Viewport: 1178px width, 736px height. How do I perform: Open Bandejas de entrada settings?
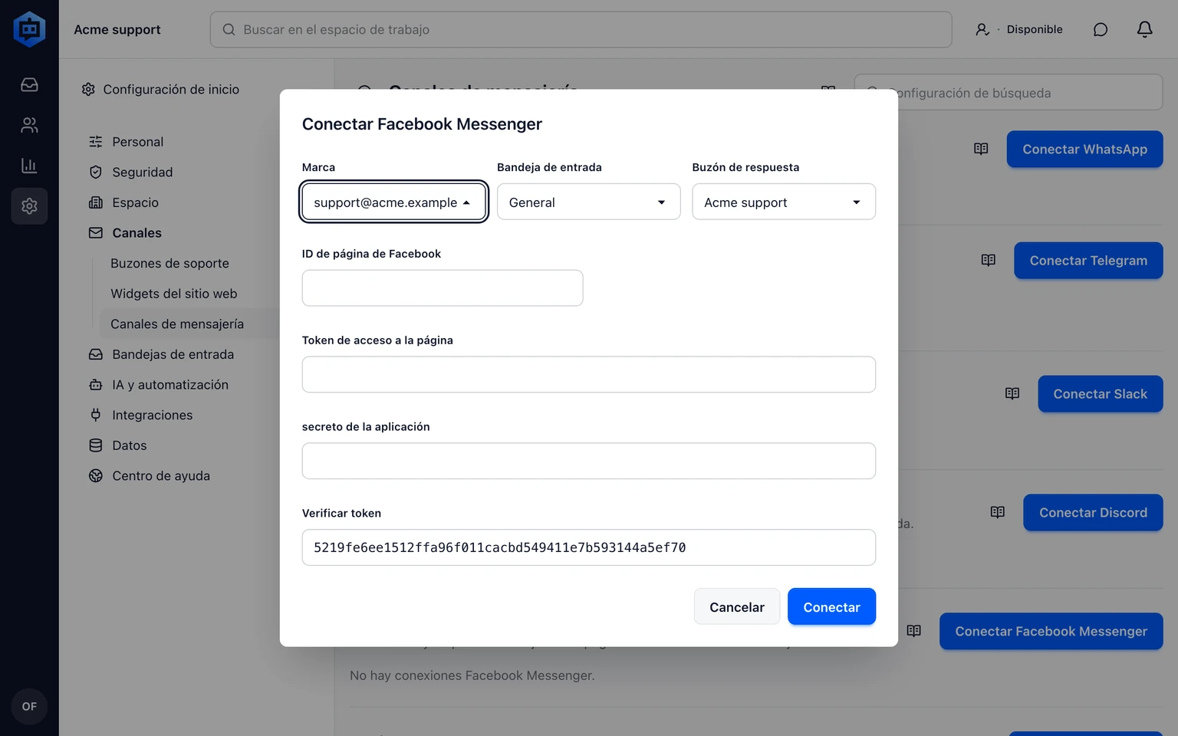pos(173,354)
